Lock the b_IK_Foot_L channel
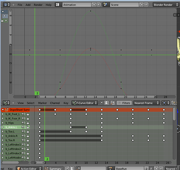 point(28,114)
